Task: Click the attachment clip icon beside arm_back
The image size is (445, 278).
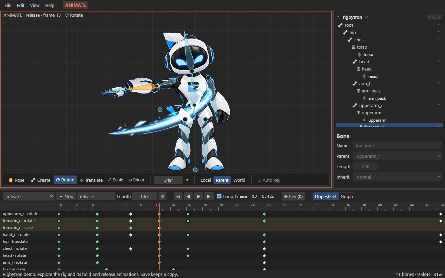Action: point(364,98)
